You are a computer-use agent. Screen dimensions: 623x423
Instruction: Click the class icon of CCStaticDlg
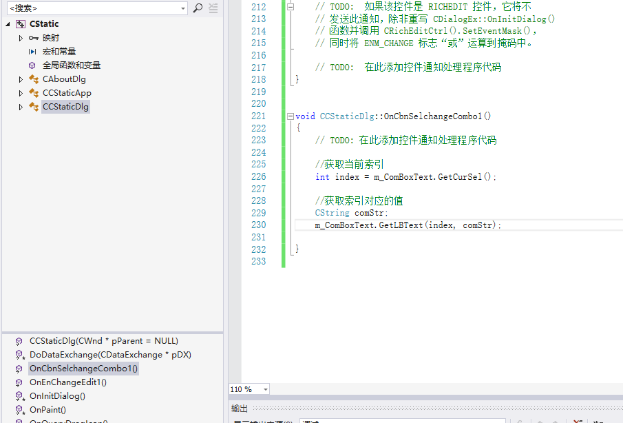tap(34, 107)
